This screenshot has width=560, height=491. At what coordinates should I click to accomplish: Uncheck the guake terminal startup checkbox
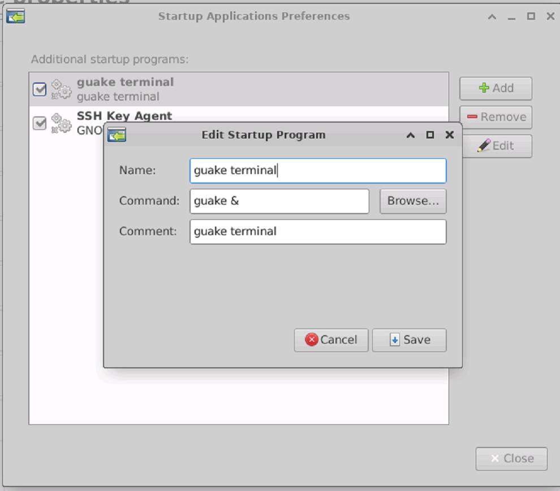click(x=39, y=89)
